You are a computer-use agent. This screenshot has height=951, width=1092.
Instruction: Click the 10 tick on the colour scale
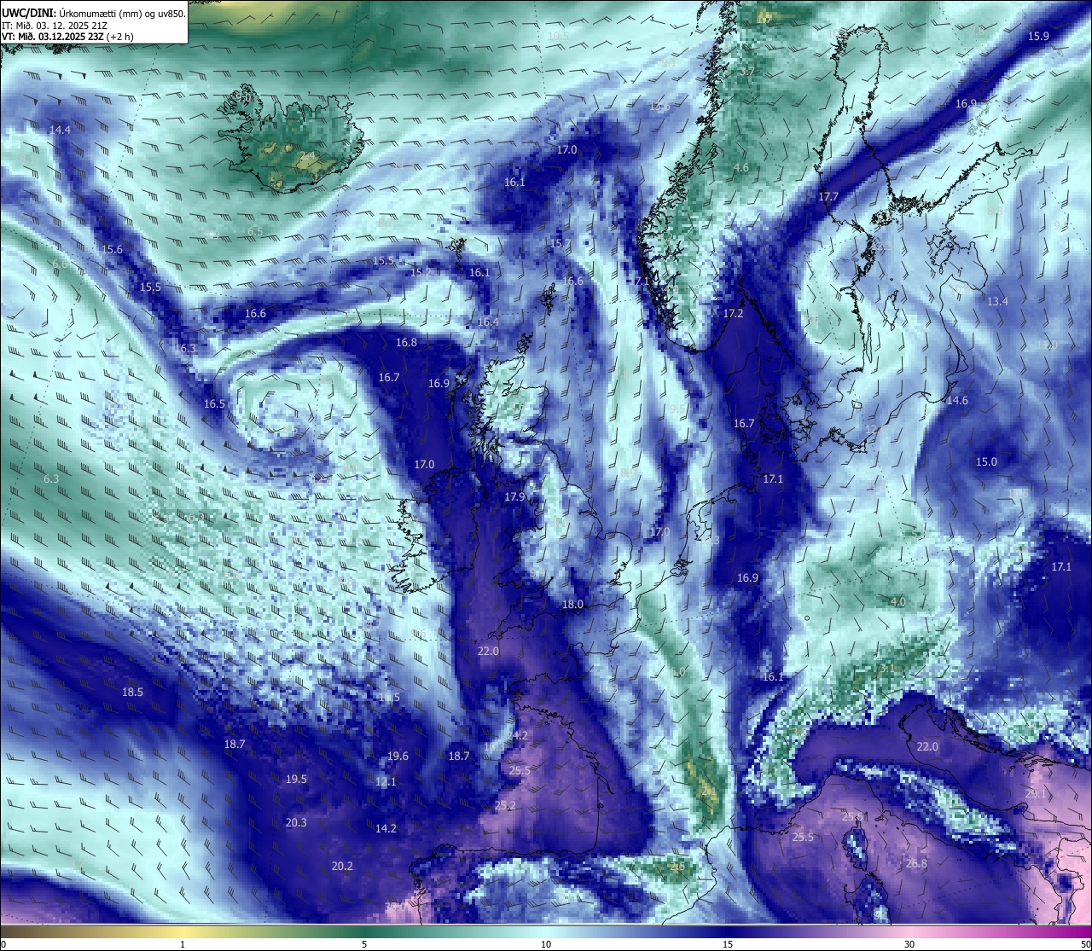546,944
